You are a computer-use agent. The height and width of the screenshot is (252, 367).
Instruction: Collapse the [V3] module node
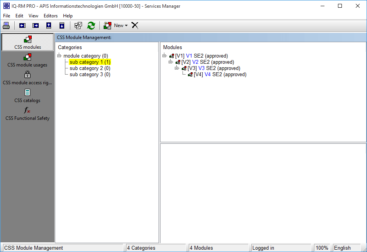click(177, 68)
